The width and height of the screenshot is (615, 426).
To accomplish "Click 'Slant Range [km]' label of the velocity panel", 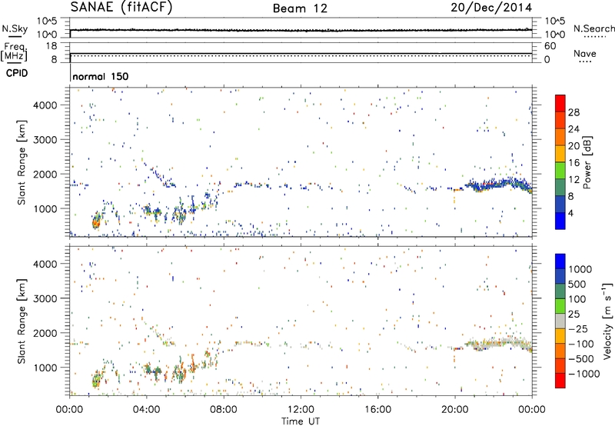I will (x=22, y=321).
